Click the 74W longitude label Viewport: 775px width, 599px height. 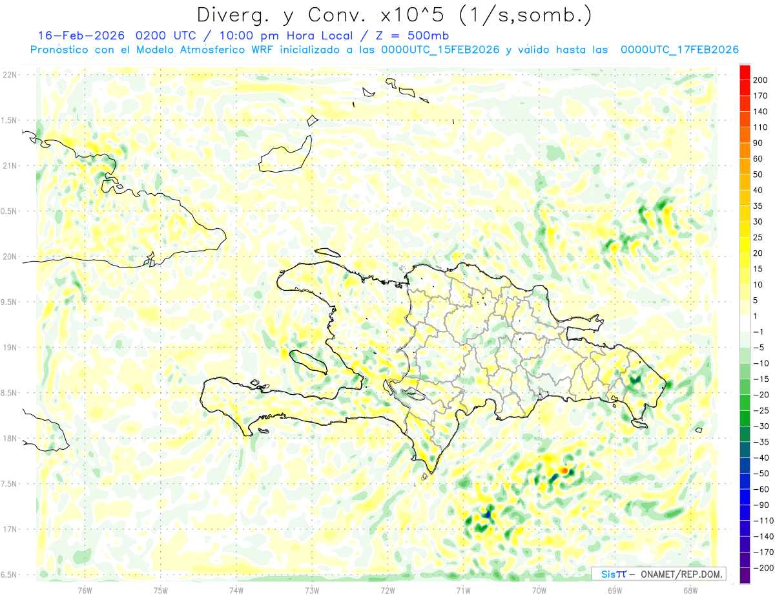tap(236, 589)
